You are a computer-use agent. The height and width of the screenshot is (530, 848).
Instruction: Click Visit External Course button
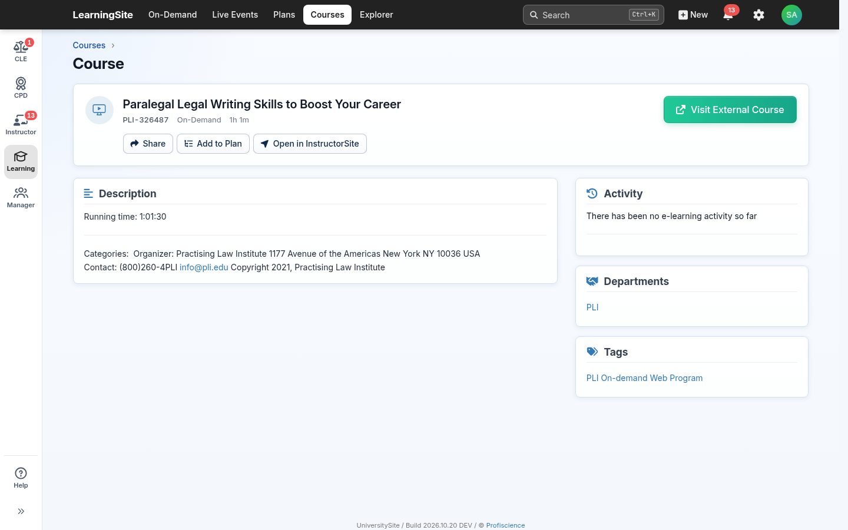point(730,110)
